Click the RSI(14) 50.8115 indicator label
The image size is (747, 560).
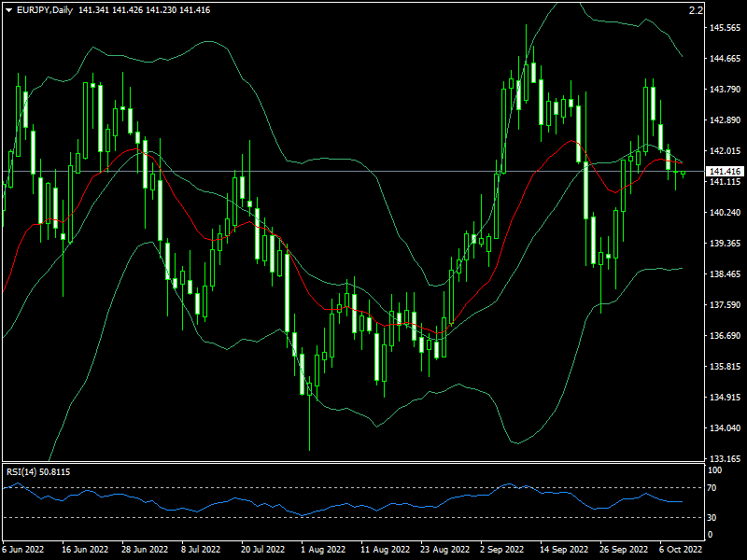pyautogui.click(x=38, y=472)
